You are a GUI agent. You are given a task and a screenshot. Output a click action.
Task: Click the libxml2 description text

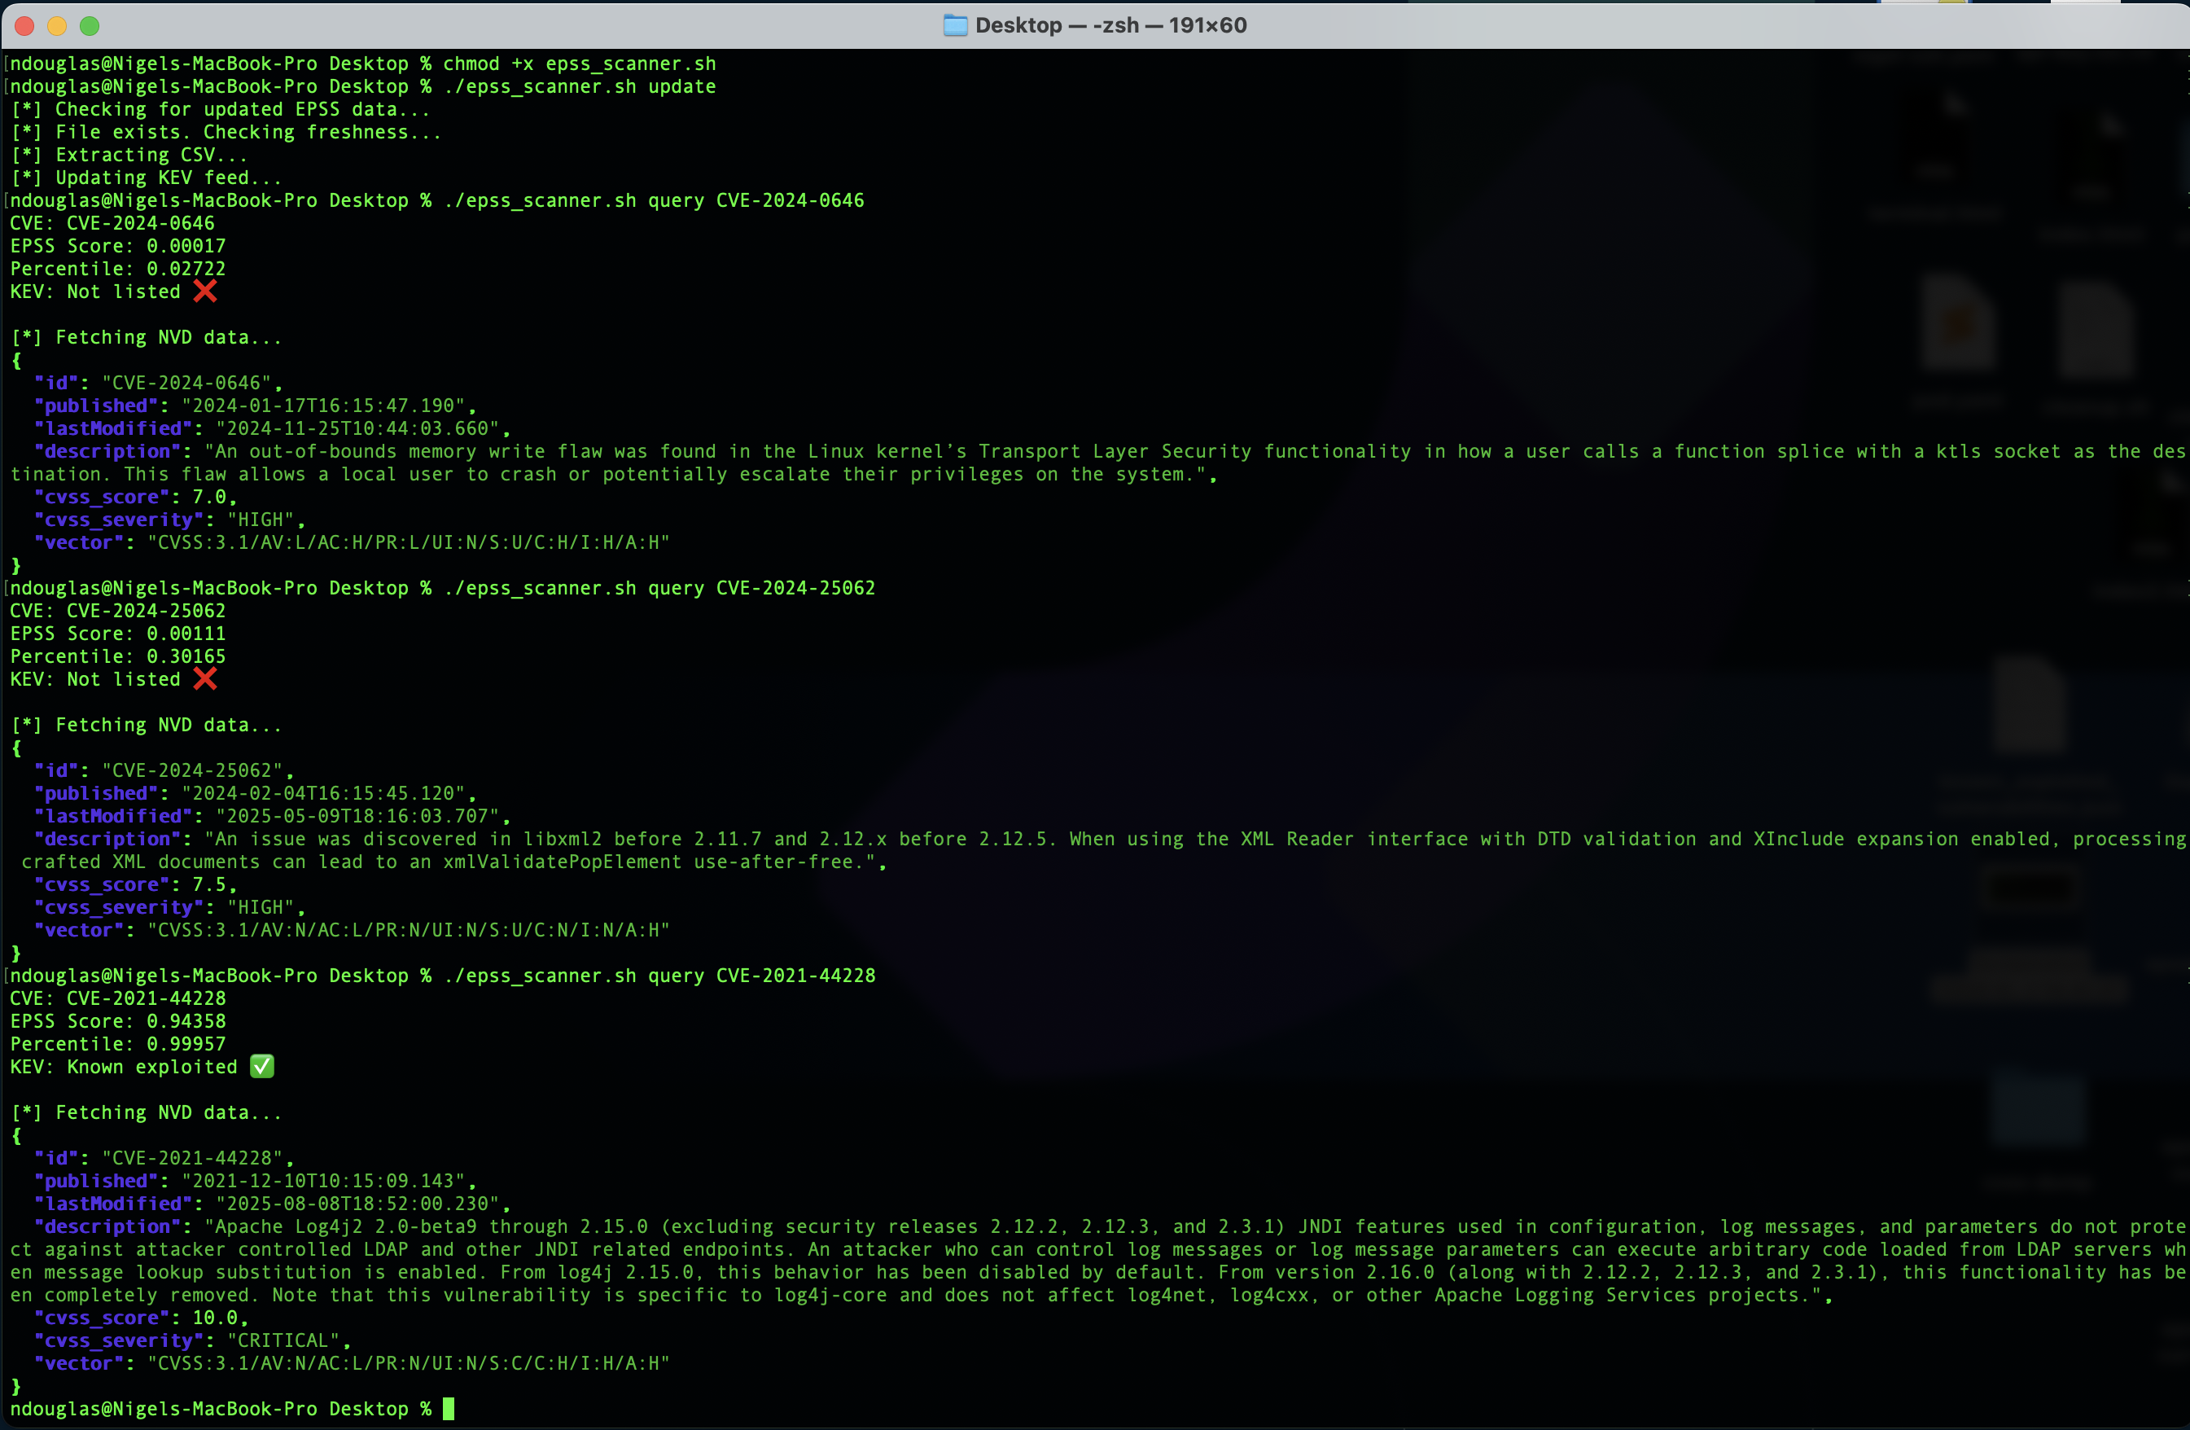coord(1097,850)
